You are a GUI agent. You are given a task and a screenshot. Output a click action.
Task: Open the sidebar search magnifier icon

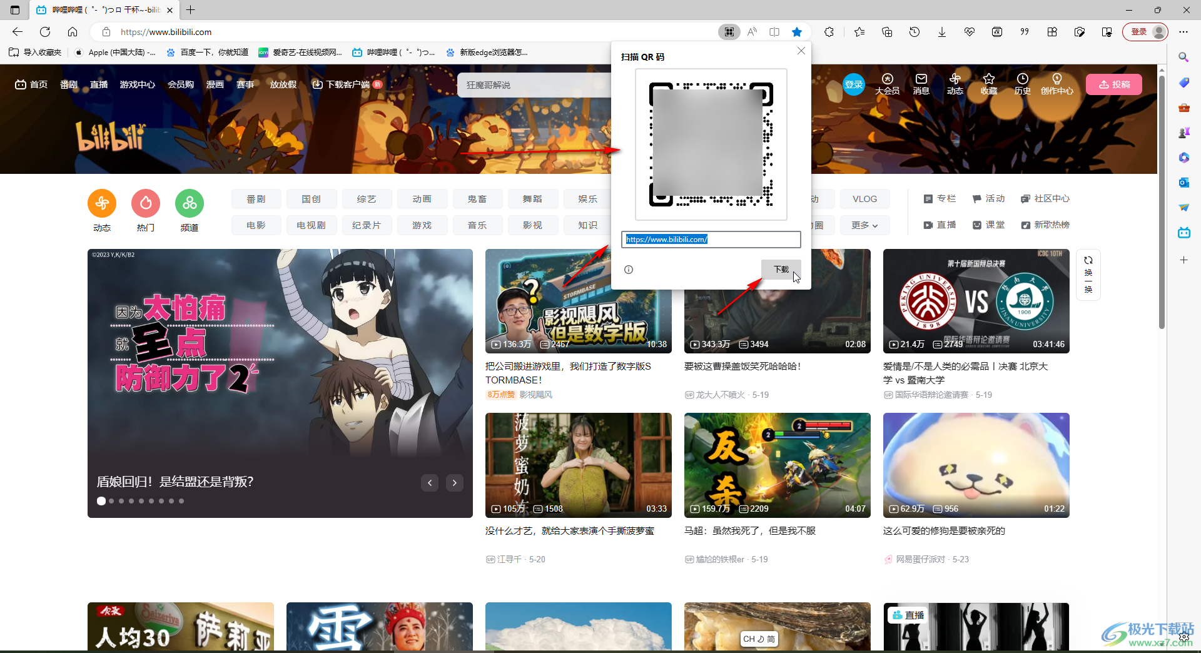click(x=1183, y=58)
